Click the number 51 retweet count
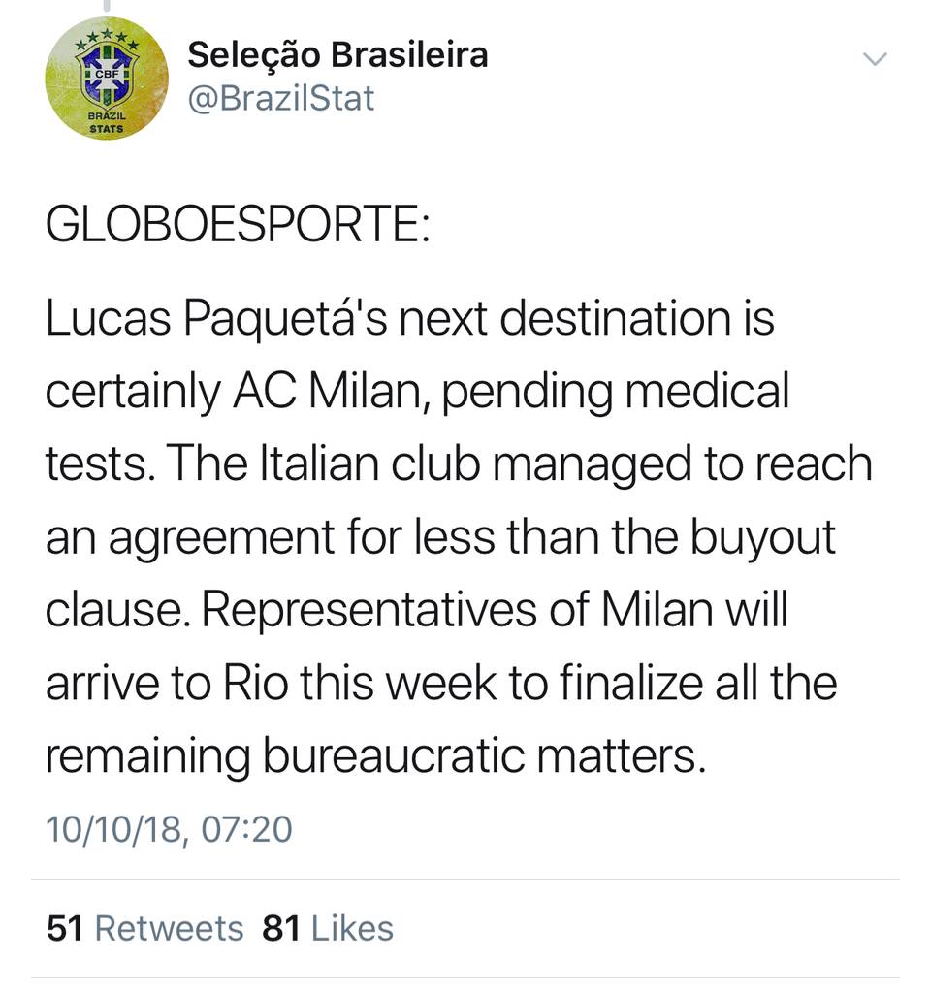 (x=64, y=928)
